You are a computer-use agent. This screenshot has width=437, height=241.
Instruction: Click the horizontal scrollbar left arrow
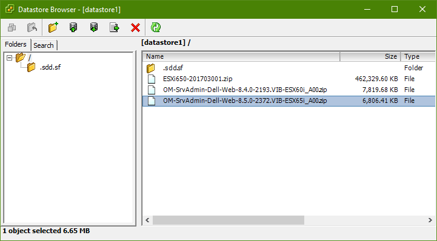click(x=147, y=220)
